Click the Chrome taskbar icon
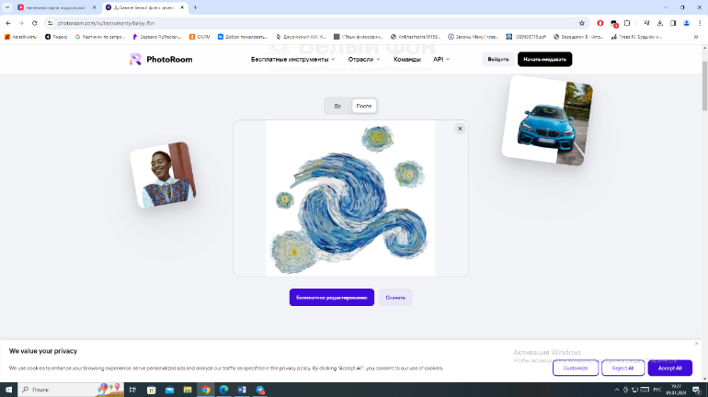 (x=206, y=390)
